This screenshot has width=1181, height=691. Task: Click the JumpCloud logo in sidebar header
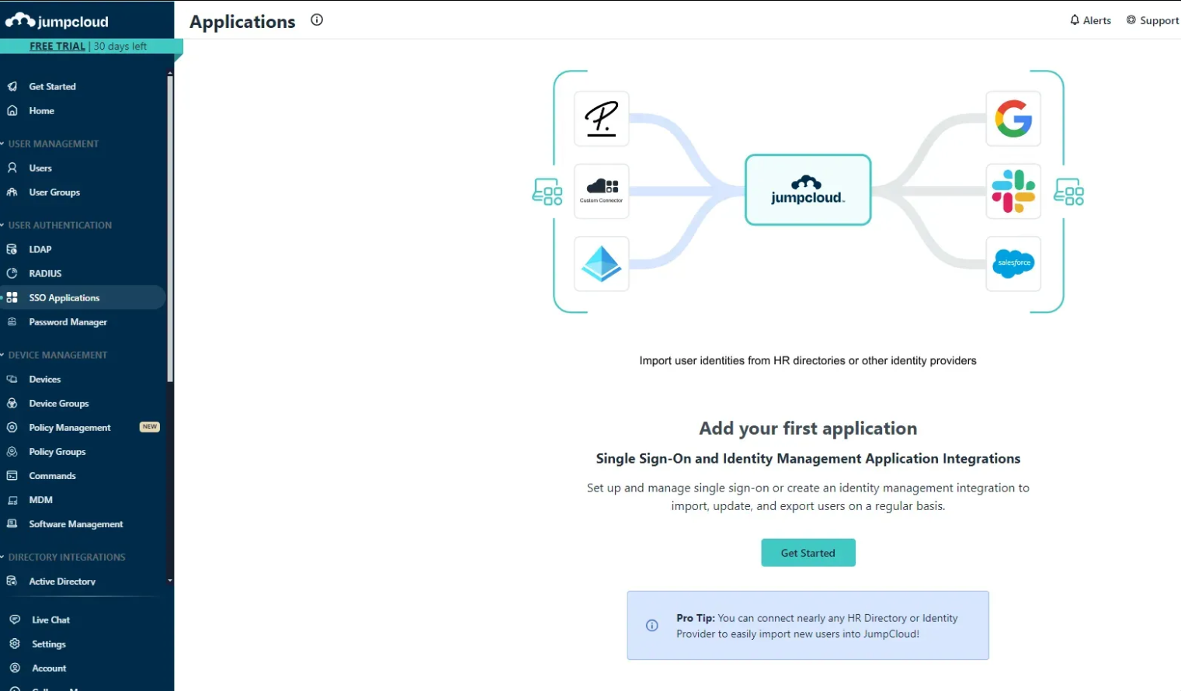57,21
